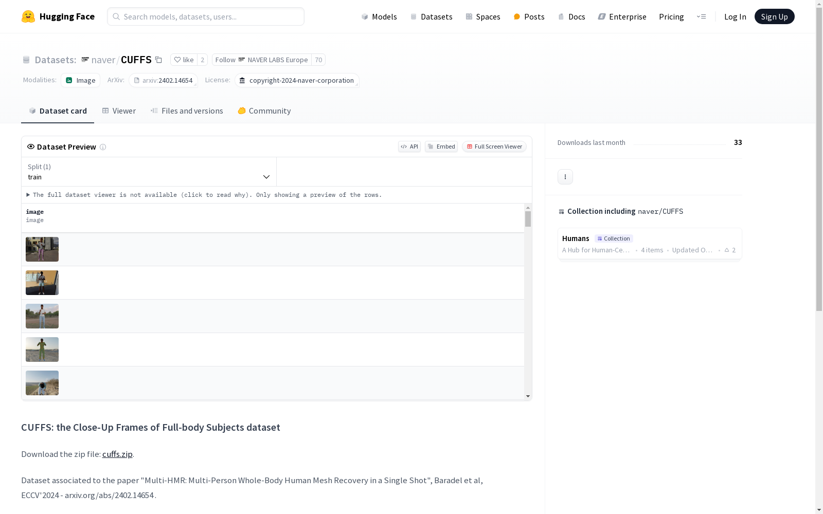Open the API button in Dataset Preview
The height and width of the screenshot is (514, 823).
point(409,146)
